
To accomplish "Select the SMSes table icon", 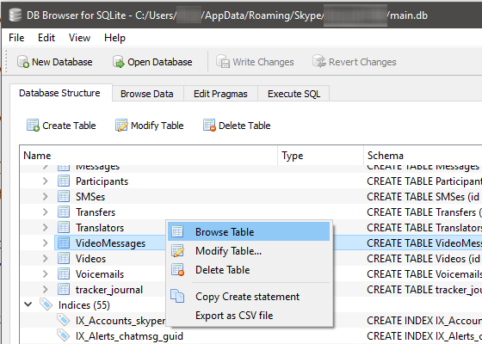I will click(64, 196).
